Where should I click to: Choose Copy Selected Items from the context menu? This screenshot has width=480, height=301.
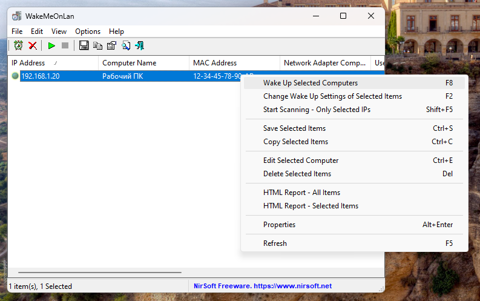tap(355, 142)
